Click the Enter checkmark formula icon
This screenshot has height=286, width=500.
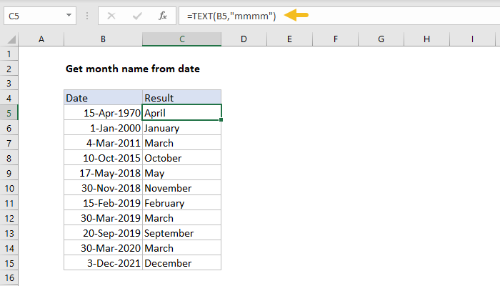pyautogui.click(x=136, y=15)
